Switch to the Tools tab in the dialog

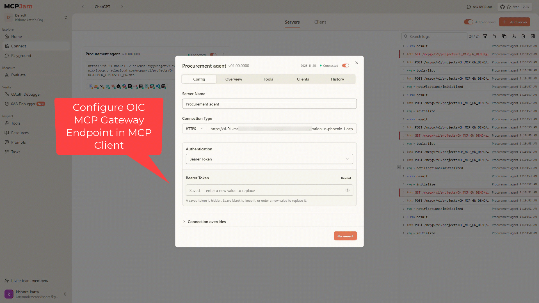point(268,79)
